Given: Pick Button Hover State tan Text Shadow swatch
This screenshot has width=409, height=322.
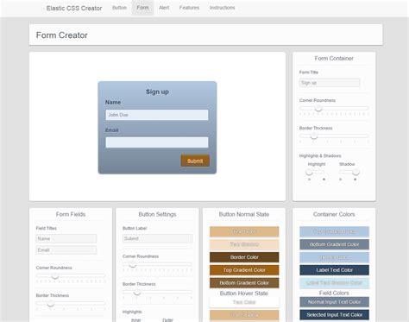Looking at the screenshot, I should 244,315.
